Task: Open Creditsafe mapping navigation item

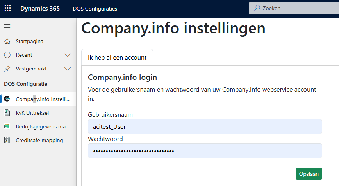Action: coord(39,140)
